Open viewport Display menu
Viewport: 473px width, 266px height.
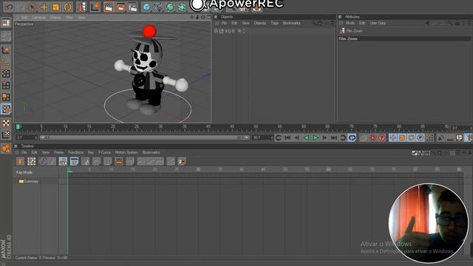[56, 18]
